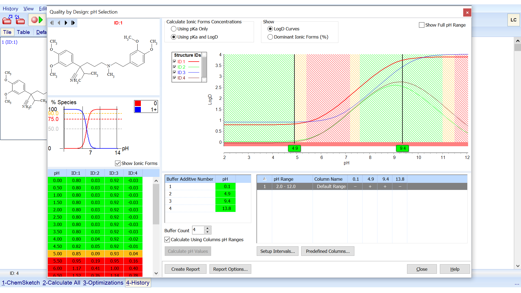
Task: Open the History menu
Action: 10,9
